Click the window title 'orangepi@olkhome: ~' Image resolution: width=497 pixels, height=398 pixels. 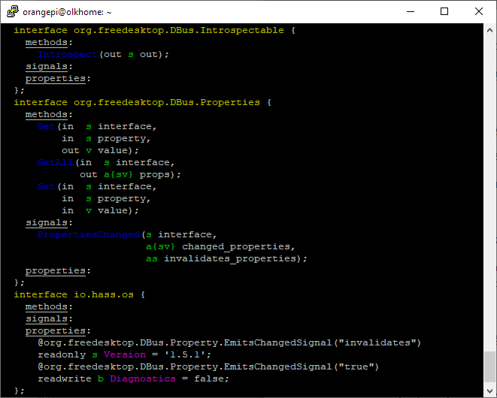point(67,12)
